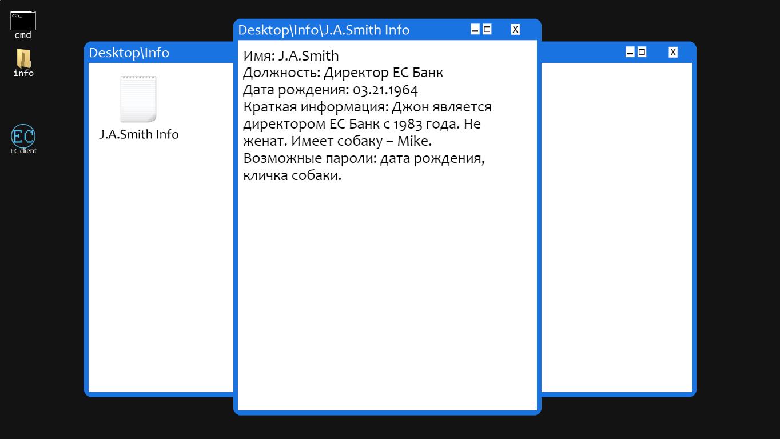
Task: Open the info folder on desktop
Action: [23, 59]
